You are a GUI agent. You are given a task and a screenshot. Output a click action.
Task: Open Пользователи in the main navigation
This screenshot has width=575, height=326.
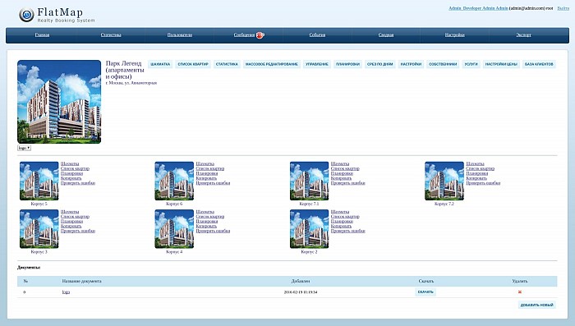click(180, 34)
